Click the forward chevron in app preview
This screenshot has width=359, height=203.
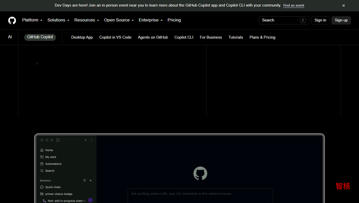click(x=91, y=140)
